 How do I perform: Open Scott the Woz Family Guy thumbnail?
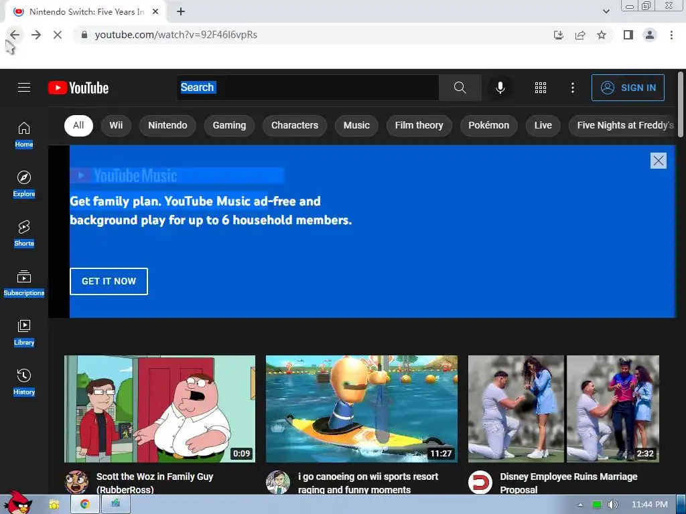[159, 409]
